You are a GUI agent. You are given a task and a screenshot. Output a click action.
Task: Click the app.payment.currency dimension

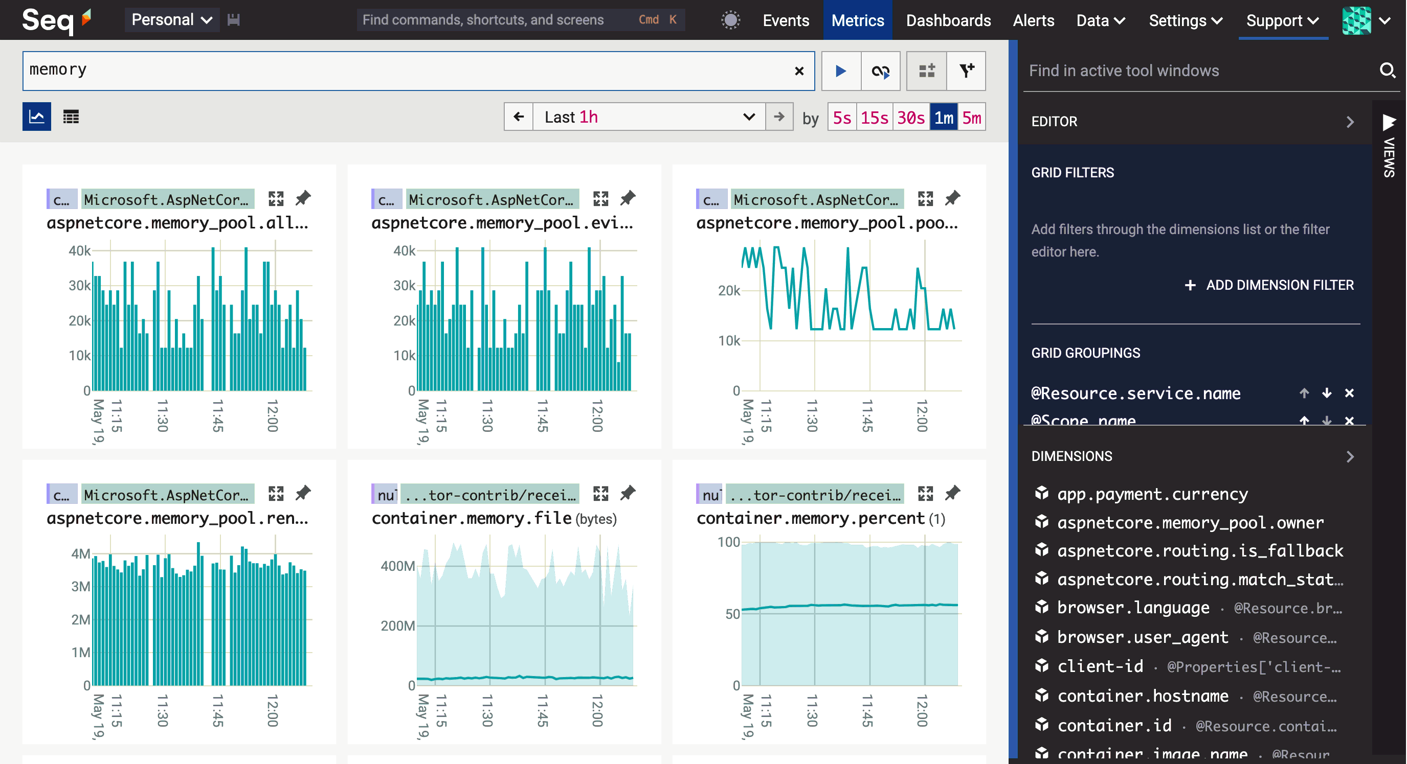click(x=1152, y=494)
